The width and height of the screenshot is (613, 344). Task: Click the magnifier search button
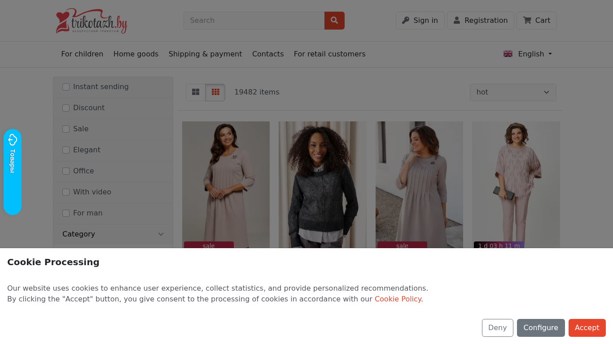pos(334,21)
